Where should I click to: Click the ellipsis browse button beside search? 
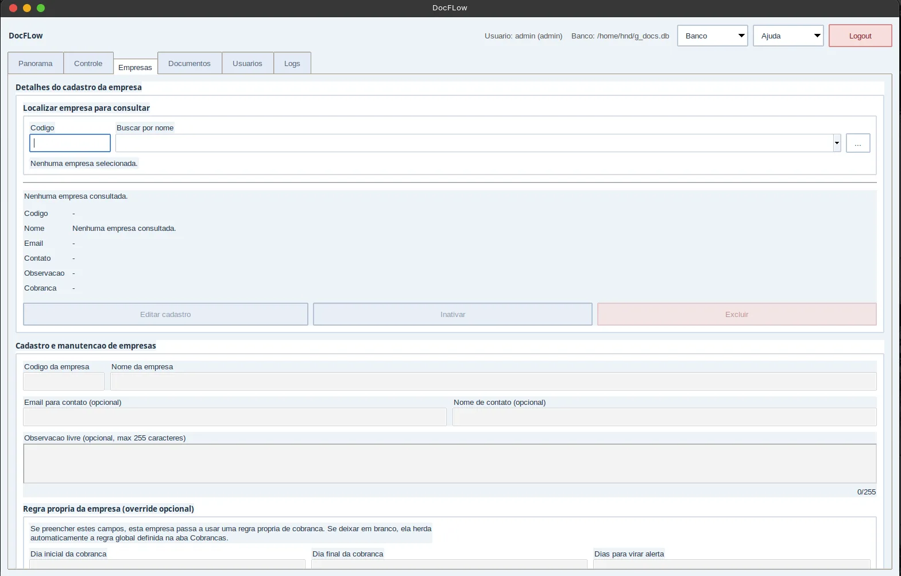pos(858,143)
